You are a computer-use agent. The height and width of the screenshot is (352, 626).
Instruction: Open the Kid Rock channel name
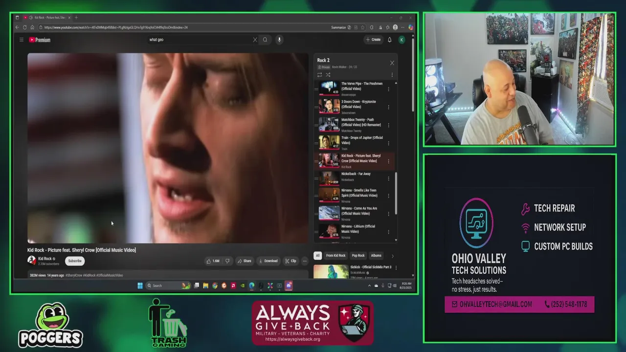coord(45,259)
